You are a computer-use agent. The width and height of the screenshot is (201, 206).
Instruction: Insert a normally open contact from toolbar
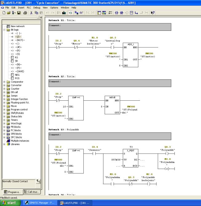[117, 13]
